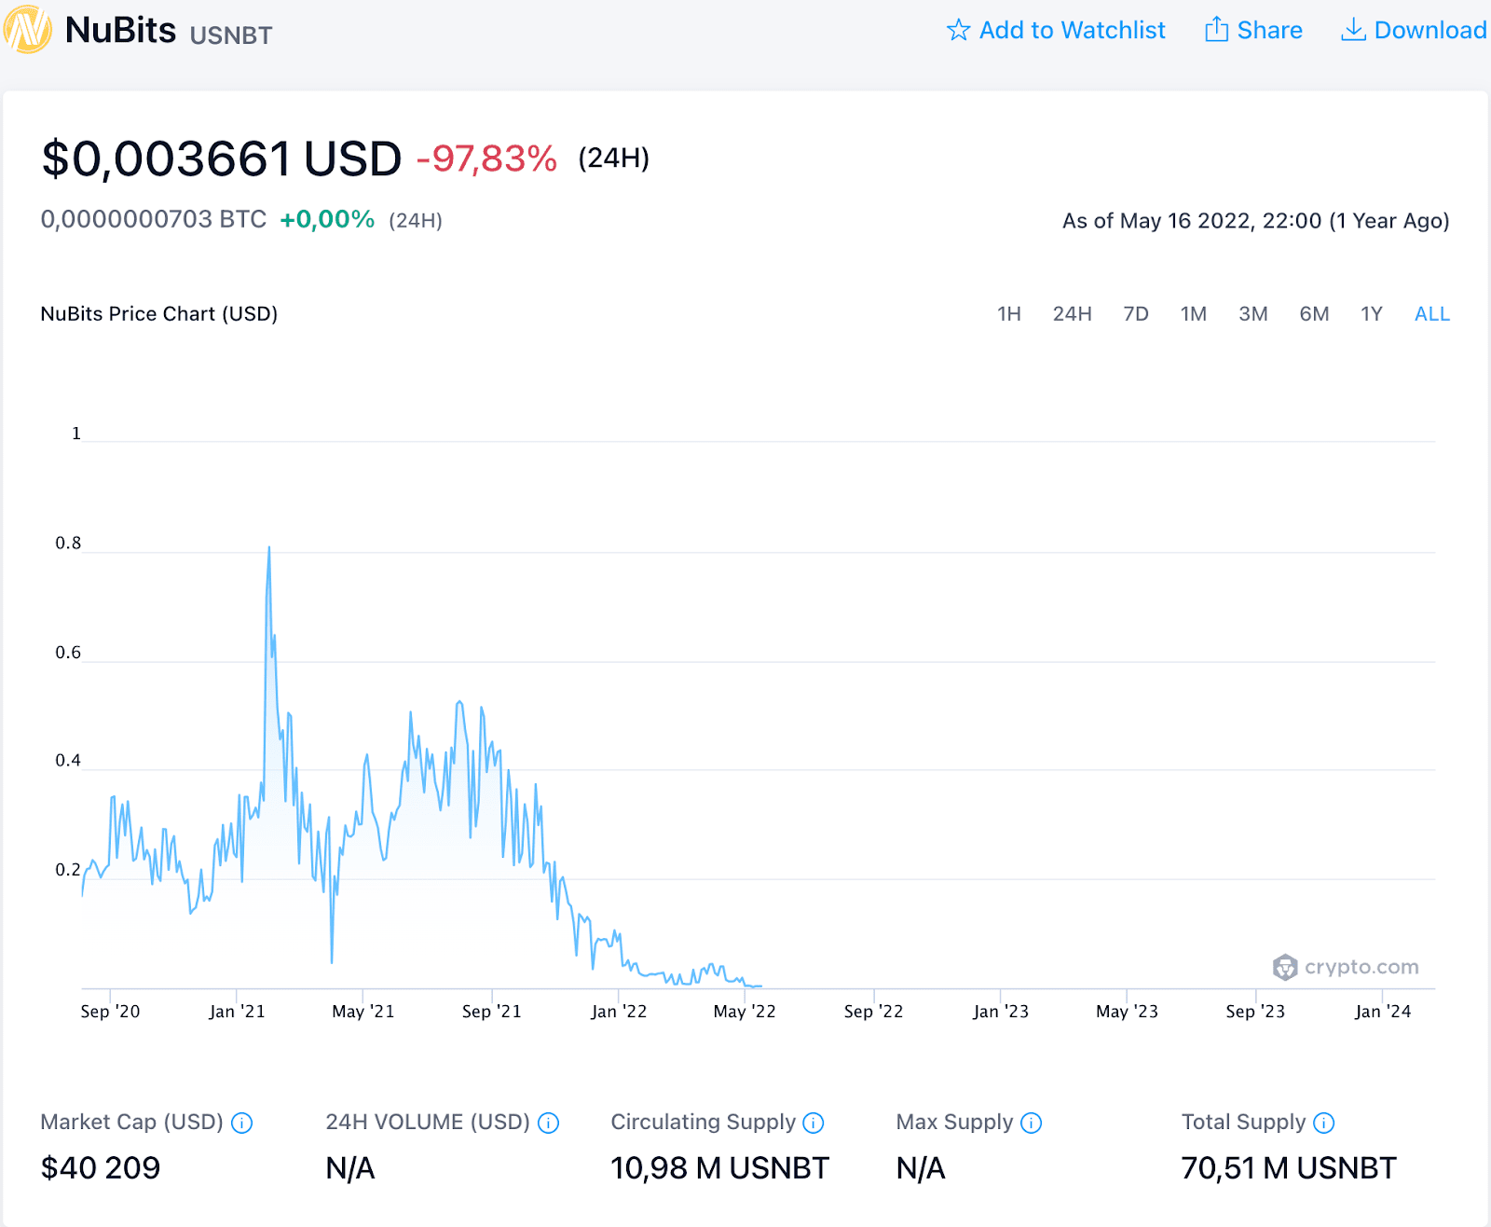Screen dimensions: 1491x1227
Task: Click the Download arrow icon
Action: click(1353, 30)
